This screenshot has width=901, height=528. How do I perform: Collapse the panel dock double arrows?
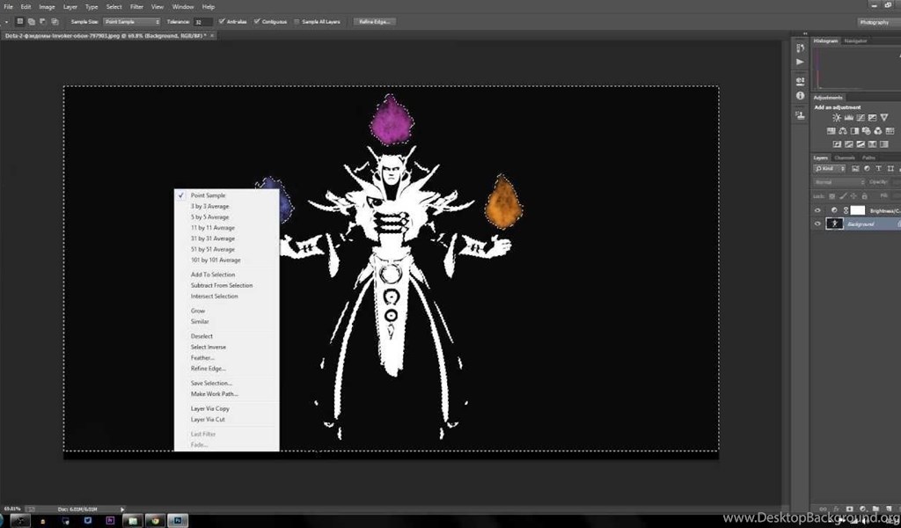[805, 34]
